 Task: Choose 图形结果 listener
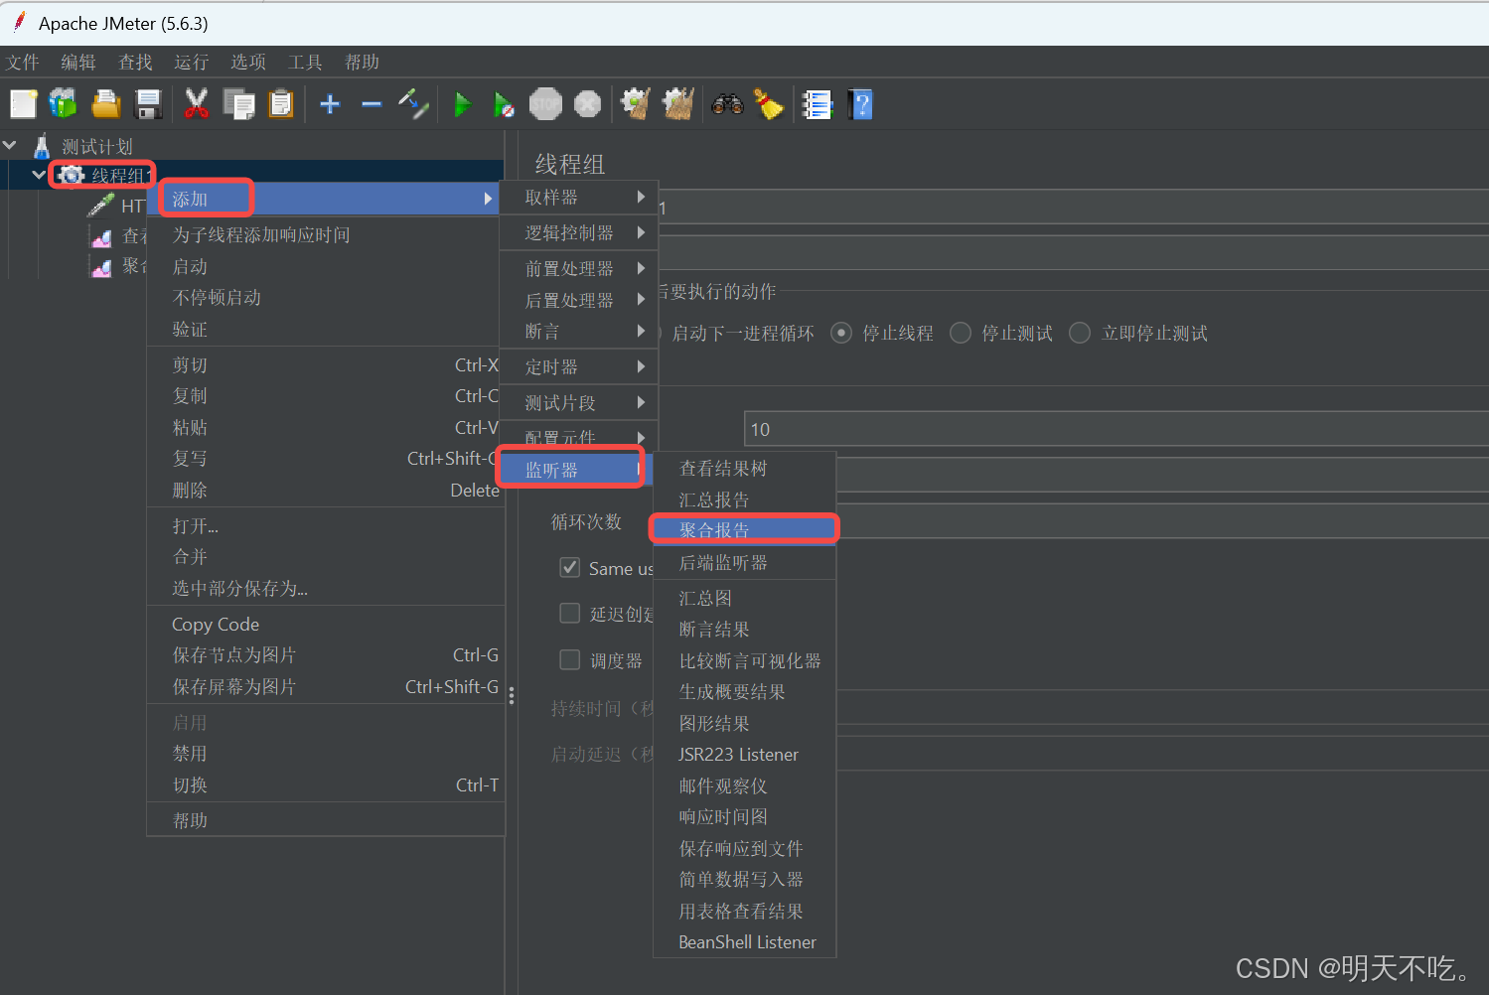(744, 724)
